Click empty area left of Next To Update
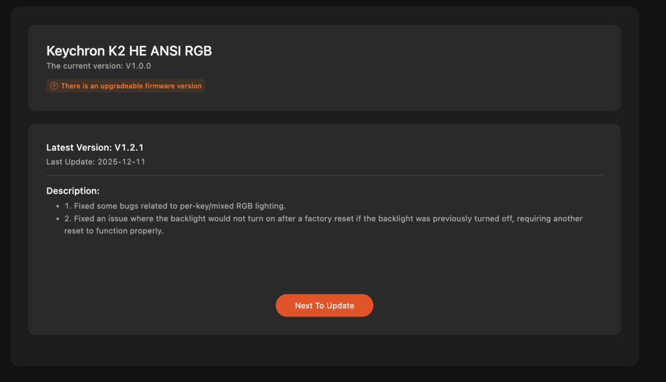666x382 pixels. coord(163,305)
